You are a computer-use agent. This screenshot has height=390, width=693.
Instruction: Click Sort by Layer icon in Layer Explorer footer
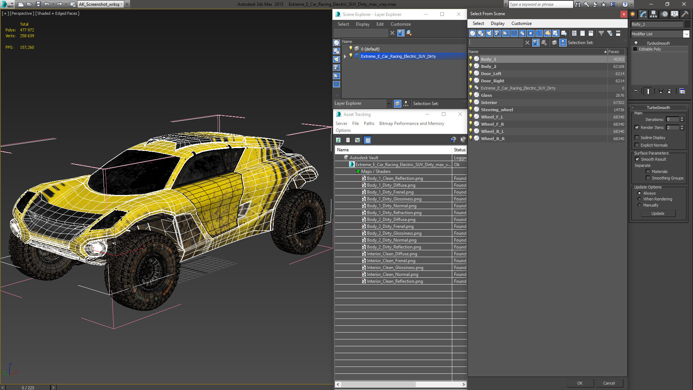point(397,104)
